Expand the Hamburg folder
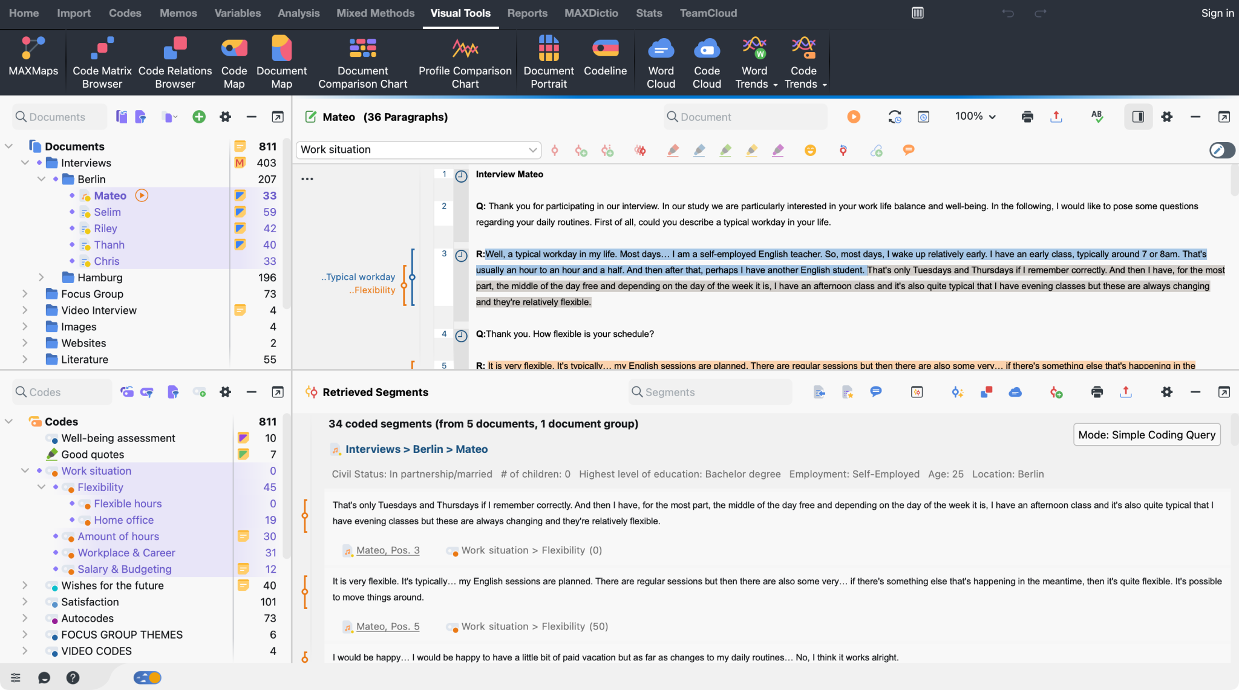The image size is (1239, 690). click(41, 278)
